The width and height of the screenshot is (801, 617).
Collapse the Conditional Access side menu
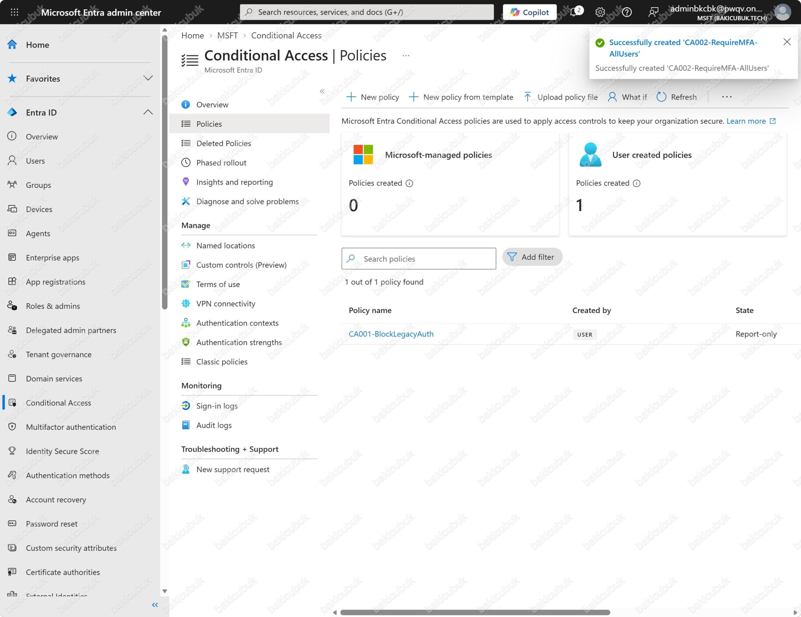click(322, 91)
